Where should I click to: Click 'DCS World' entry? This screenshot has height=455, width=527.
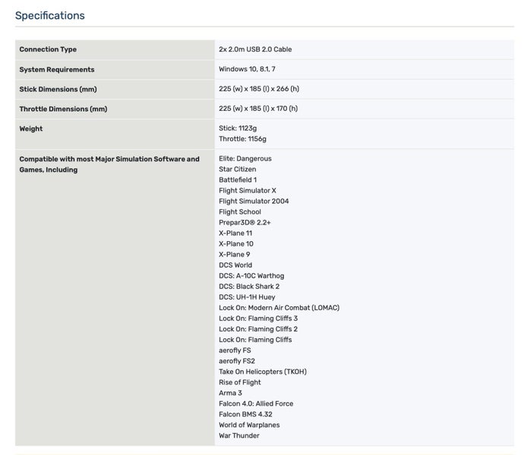[x=235, y=265]
